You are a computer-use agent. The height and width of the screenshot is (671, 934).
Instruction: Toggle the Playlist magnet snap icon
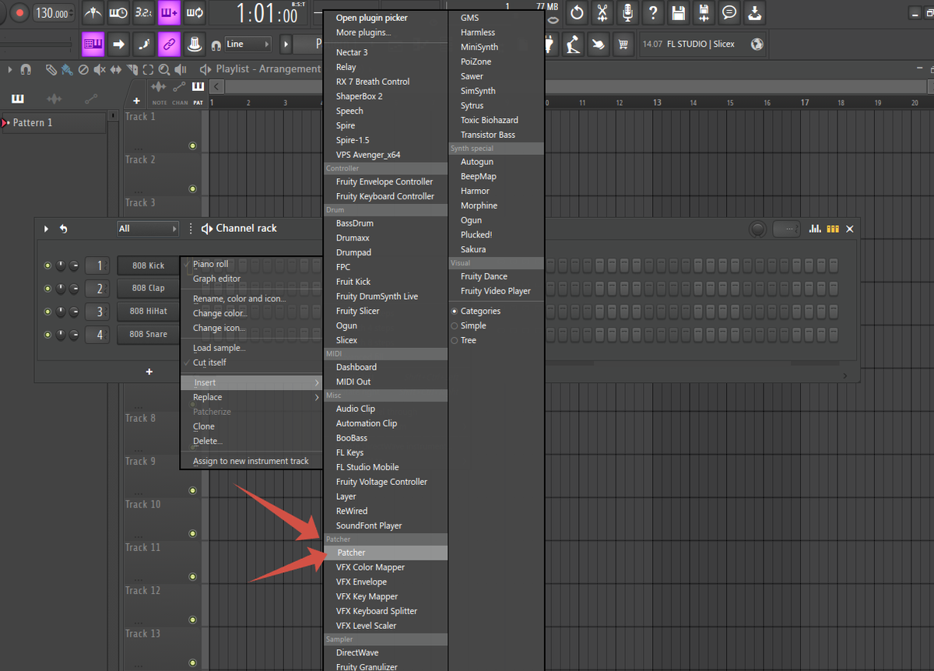[26, 69]
